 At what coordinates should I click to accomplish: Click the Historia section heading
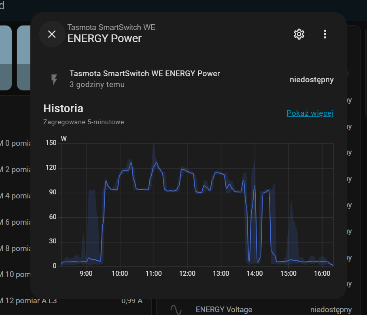click(x=63, y=109)
